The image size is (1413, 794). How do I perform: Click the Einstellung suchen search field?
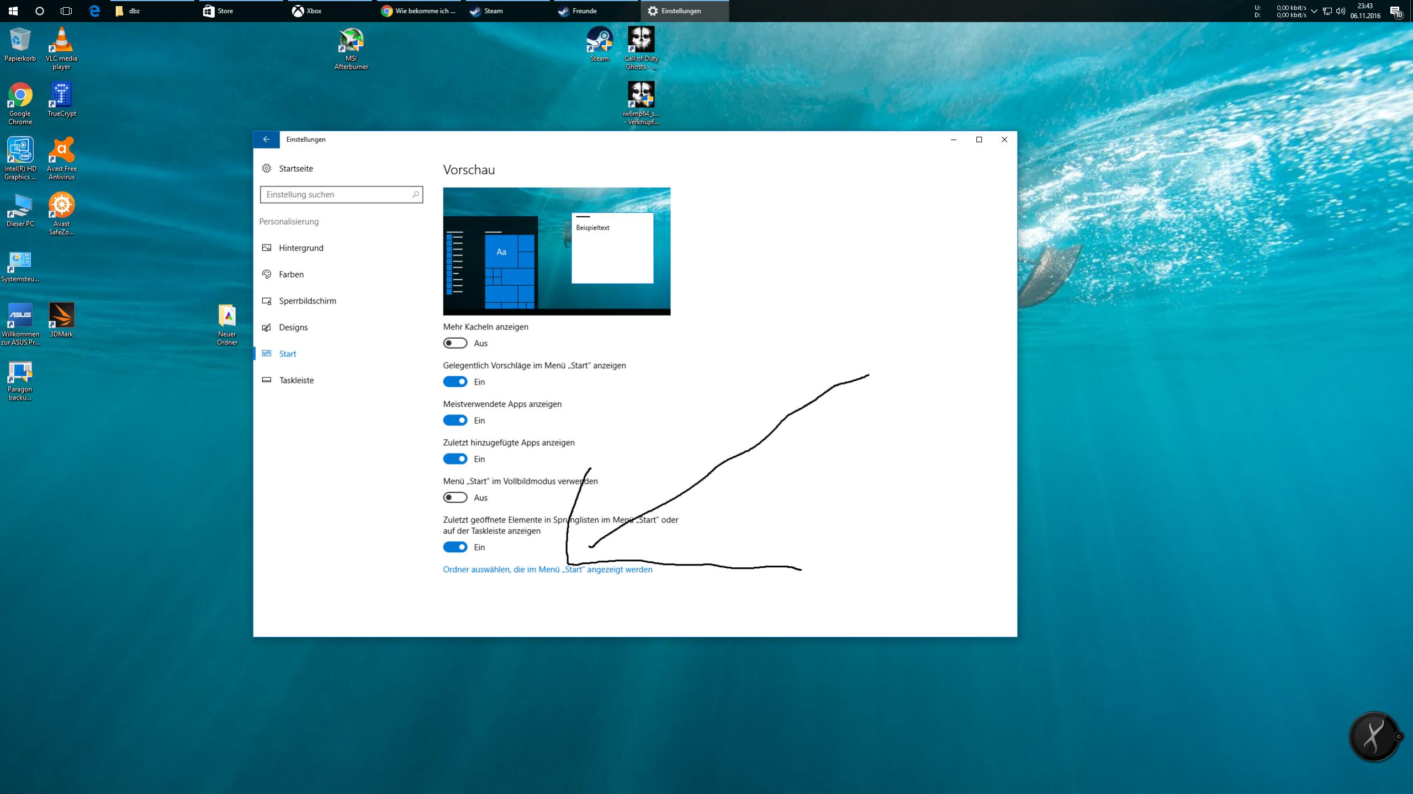coord(335,195)
